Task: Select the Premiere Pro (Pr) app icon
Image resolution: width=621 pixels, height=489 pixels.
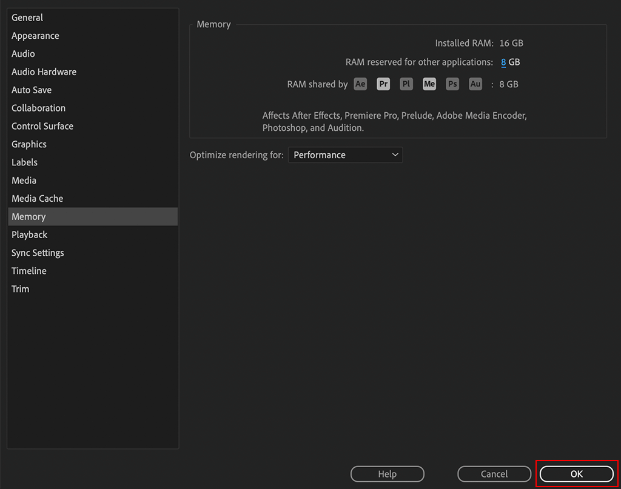Action: pos(383,84)
